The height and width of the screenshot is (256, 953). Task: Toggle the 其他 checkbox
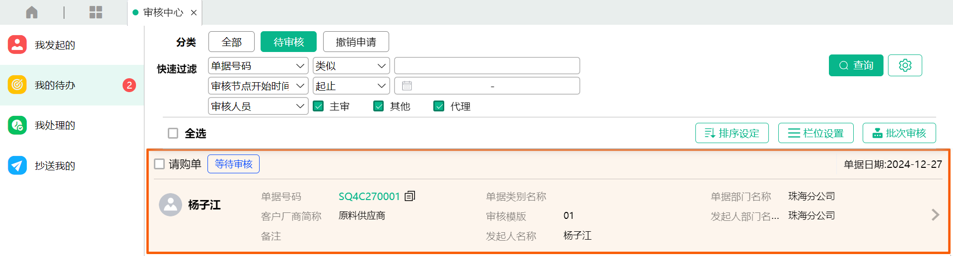[x=379, y=106]
